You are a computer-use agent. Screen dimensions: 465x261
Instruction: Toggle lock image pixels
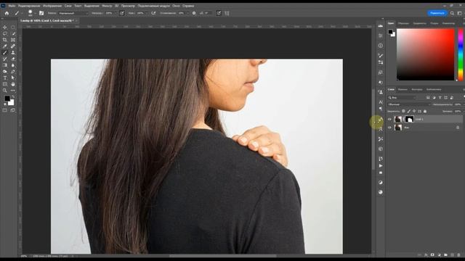(408, 111)
